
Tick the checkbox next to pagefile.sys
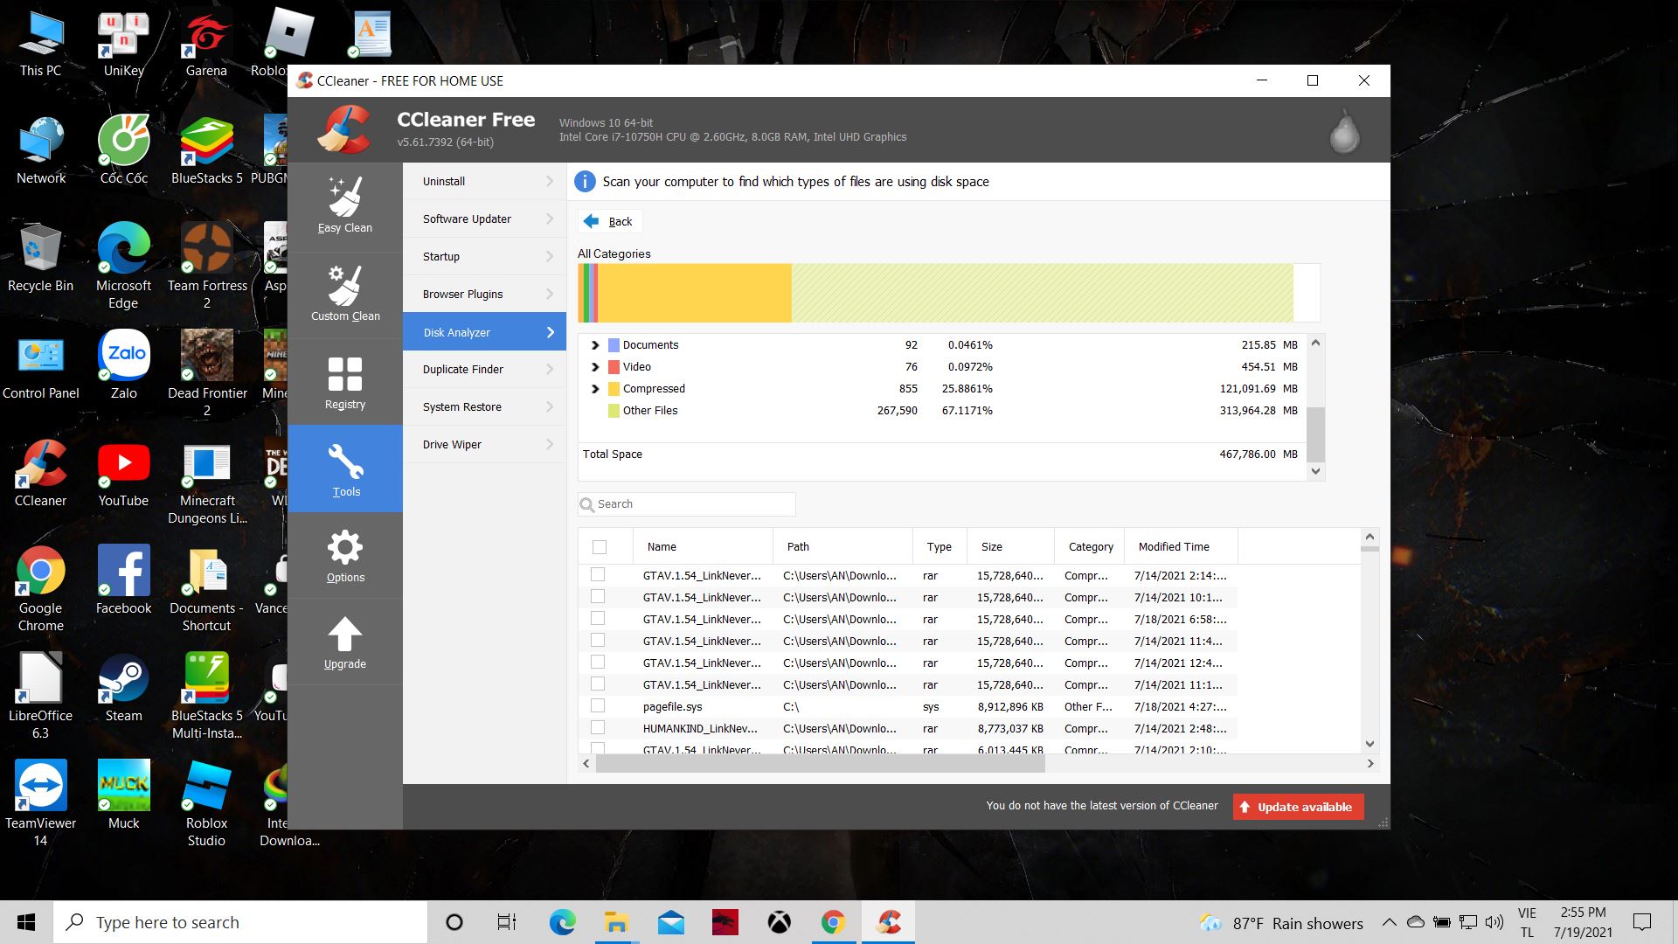coord(598,706)
